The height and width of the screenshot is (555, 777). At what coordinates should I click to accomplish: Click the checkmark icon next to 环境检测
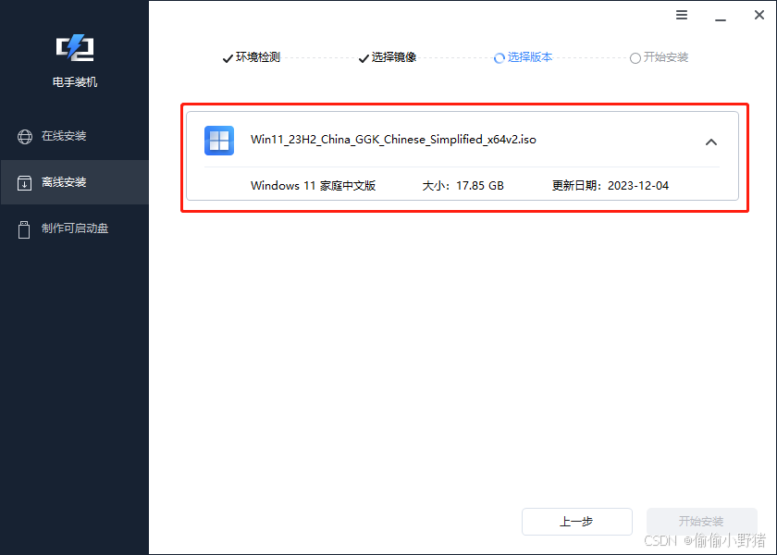point(228,58)
